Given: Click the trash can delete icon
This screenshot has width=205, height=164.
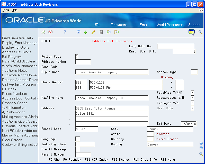Looking at the screenshot, I should pos(101,32).
